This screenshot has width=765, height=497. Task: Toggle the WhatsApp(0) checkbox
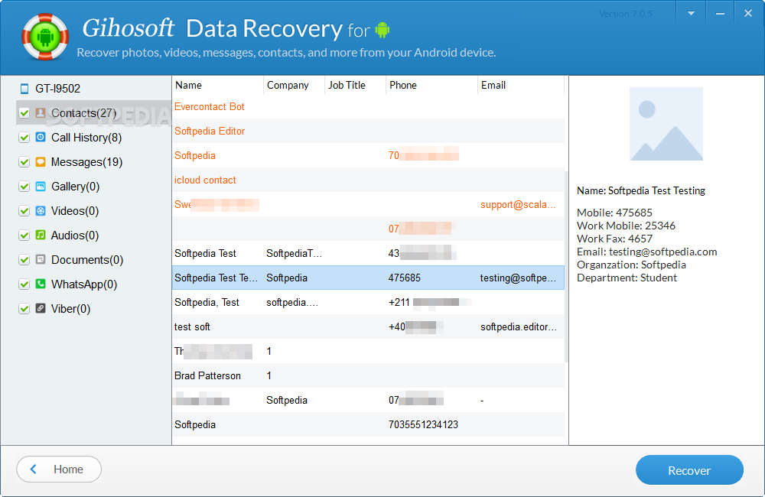click(x=24, y=284)
